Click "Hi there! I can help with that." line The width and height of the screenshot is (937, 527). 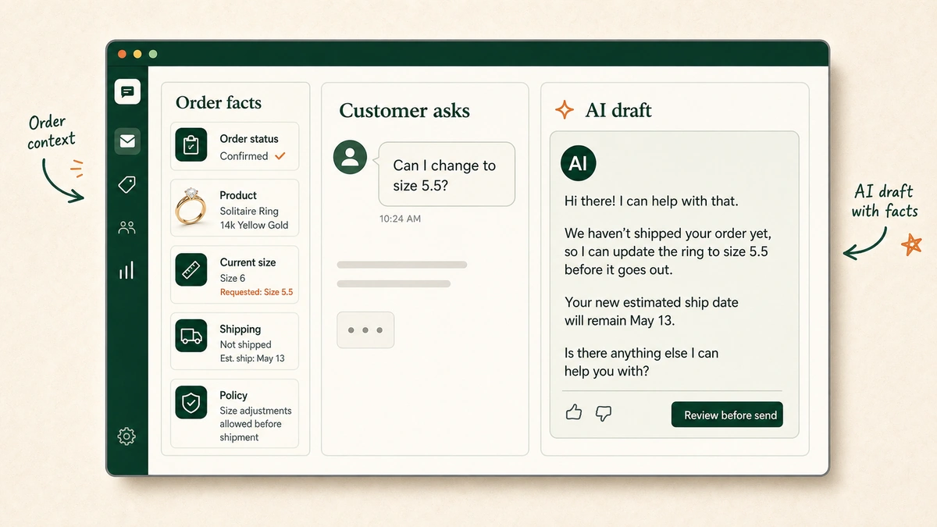pos(651,201)
